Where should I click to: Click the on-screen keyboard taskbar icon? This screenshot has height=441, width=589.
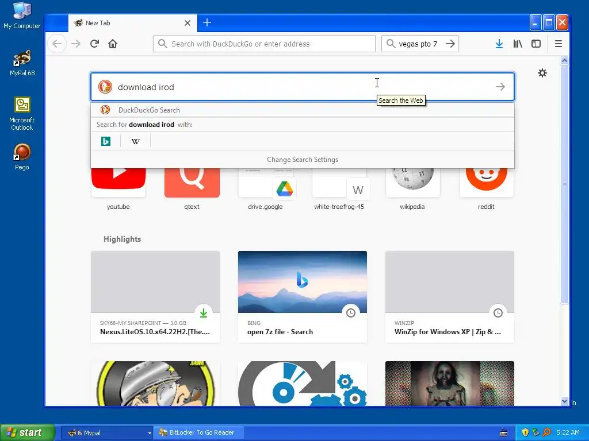click(504, 433)
